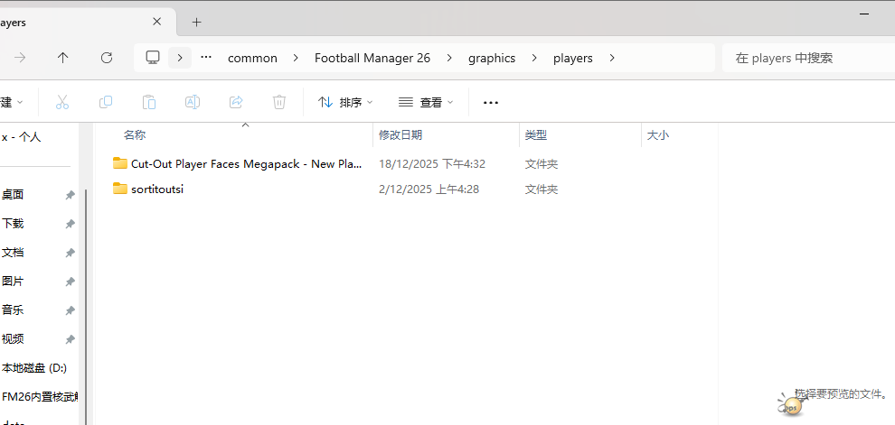The width and height of the screenshot is (895, 425).
Task: Click the Rename icon in toolbar
Action: [x=193, y=102]
